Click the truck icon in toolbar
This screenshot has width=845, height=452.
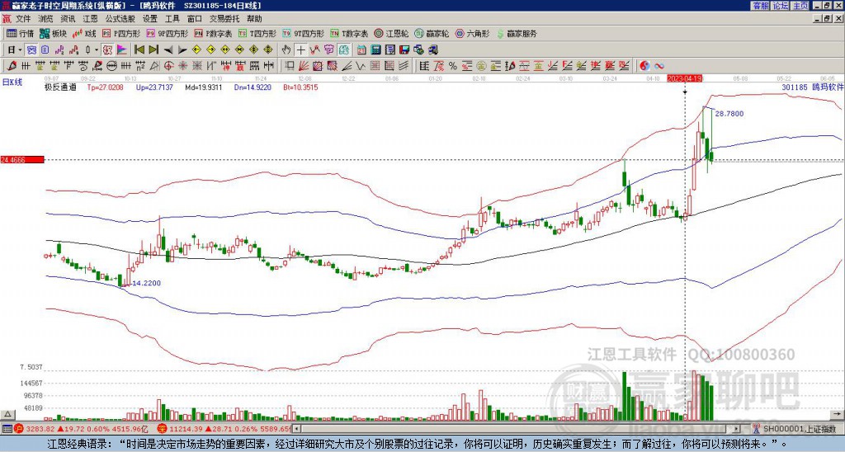pos(432,50)
